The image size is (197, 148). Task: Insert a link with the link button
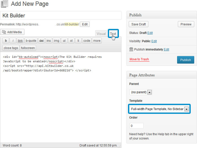pyautogui.click(x=20, y=41)
